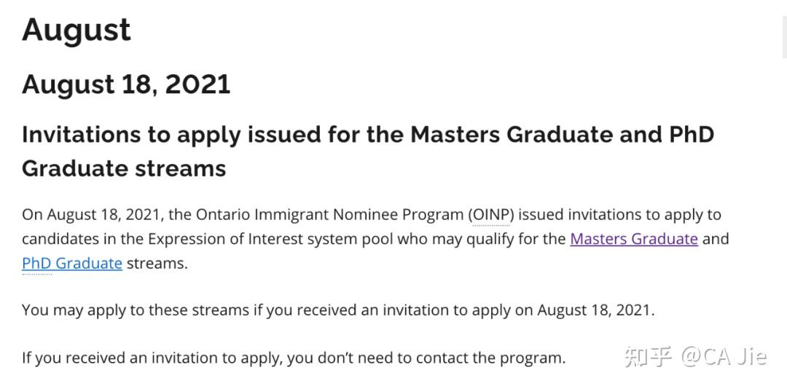Click the large August month heading
The image size is (787, 389).
point(77,30)
